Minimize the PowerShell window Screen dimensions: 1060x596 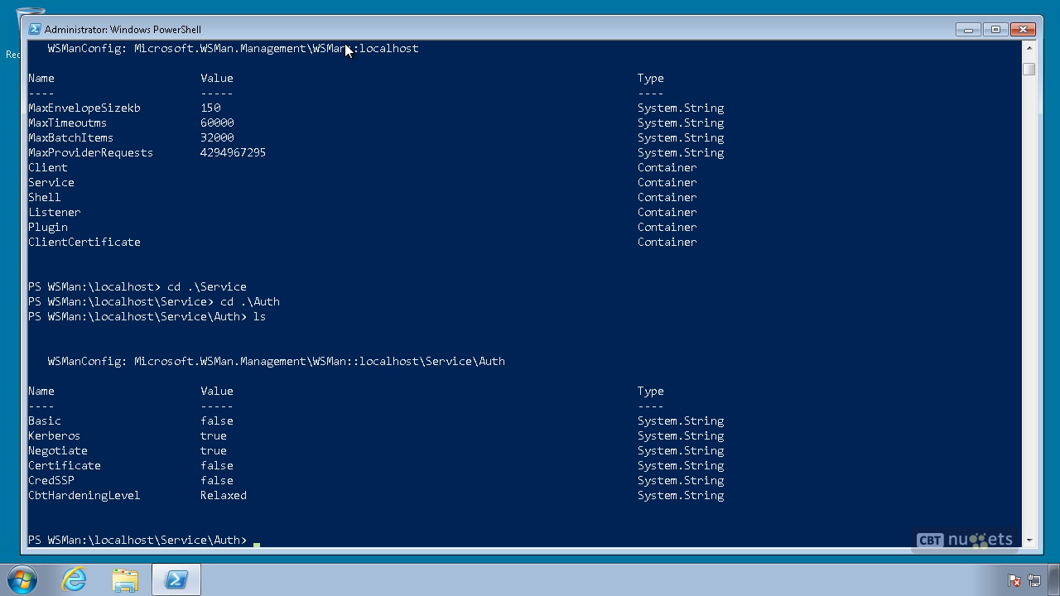(968, 29)
